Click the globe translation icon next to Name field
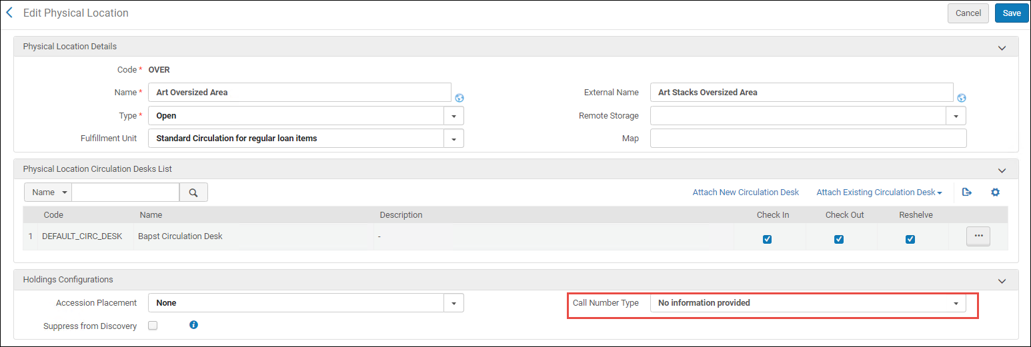Image resolution: width=1031 pixels, height=347 pixels. coord(459,98)
